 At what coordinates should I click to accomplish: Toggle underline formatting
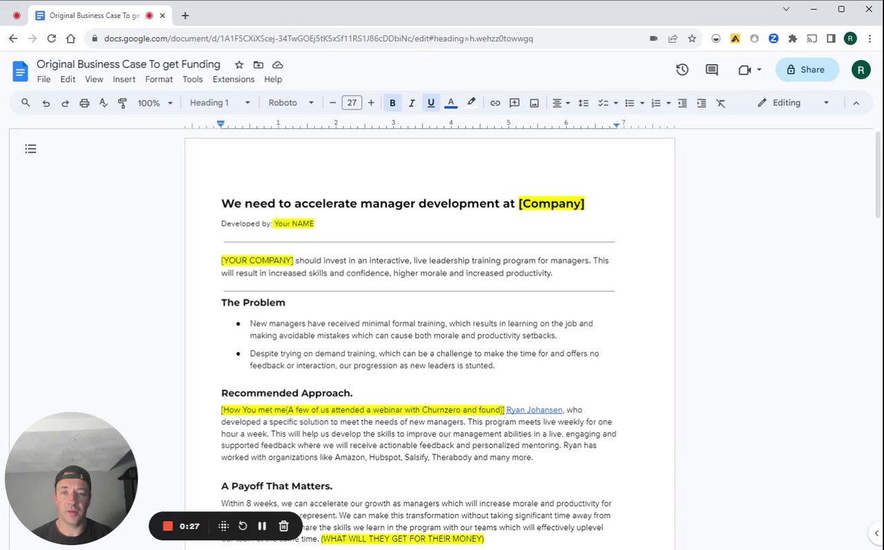pos(431,103)
